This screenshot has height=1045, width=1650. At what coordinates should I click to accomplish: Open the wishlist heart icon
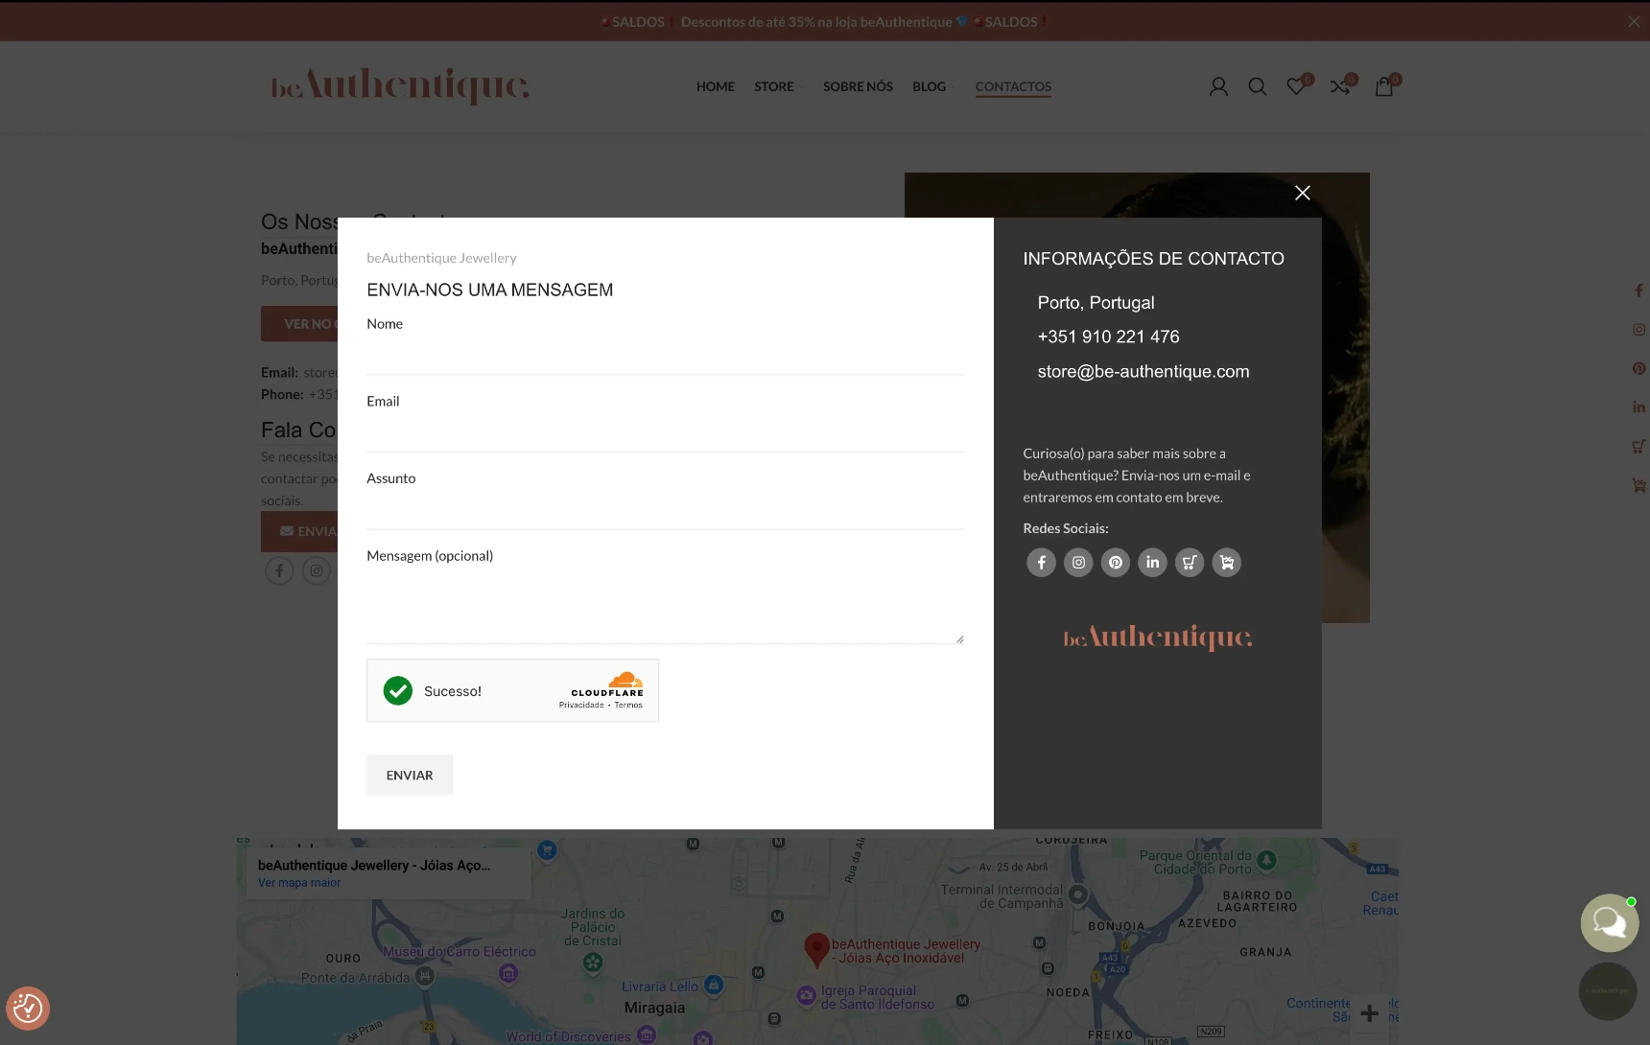coord(1296,87)
